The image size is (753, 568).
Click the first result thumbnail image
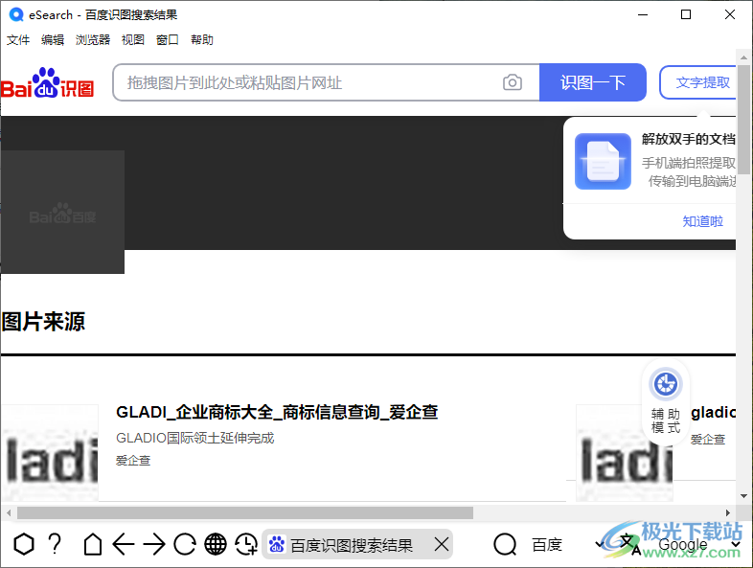point(50,453)
